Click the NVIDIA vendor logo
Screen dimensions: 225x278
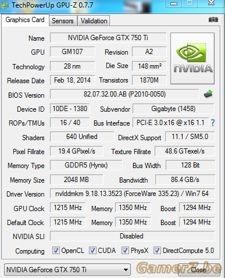[x=192, y=58]
